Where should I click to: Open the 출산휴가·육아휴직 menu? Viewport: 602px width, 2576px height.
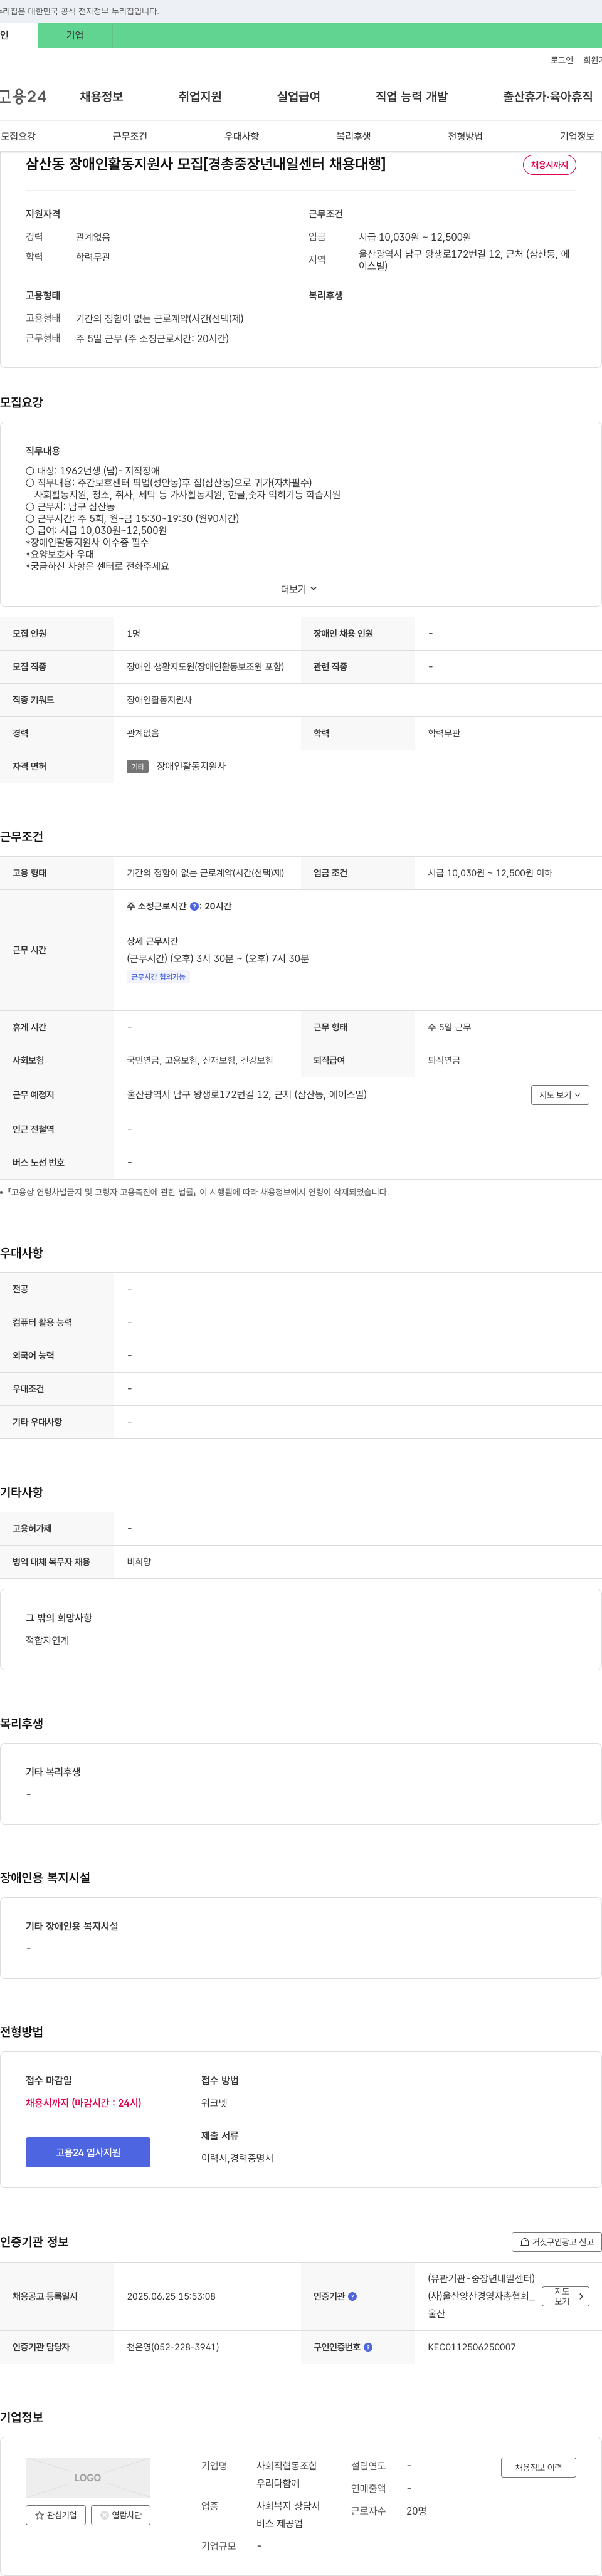[547, 96]
